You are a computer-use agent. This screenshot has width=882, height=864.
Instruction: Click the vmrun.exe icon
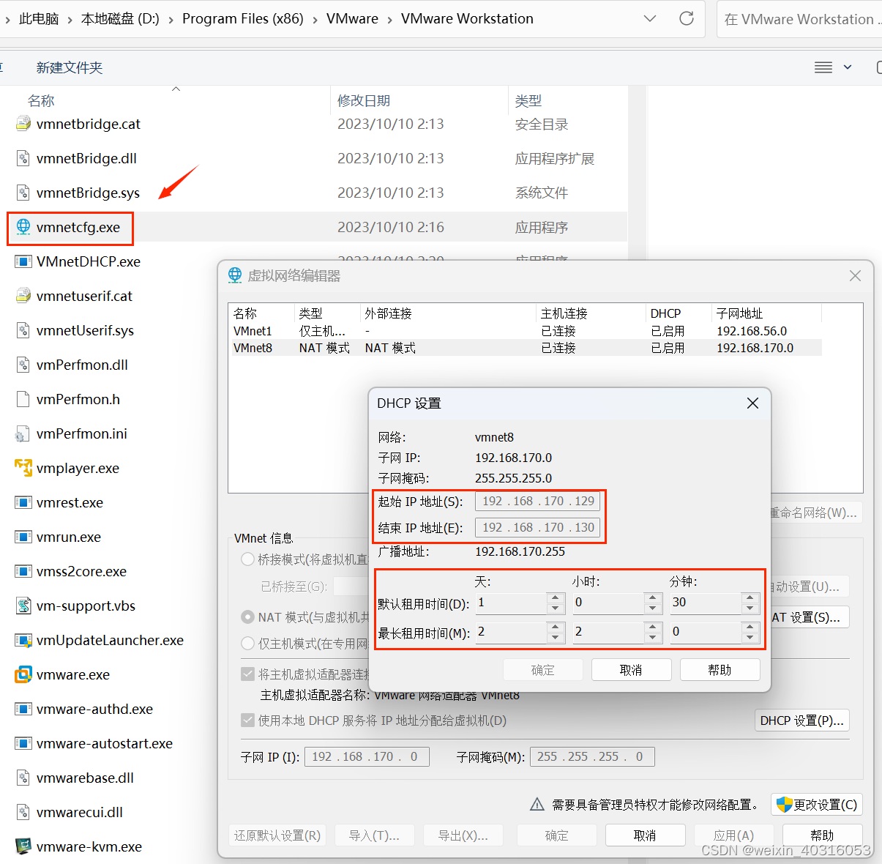[x=23, y=537]
